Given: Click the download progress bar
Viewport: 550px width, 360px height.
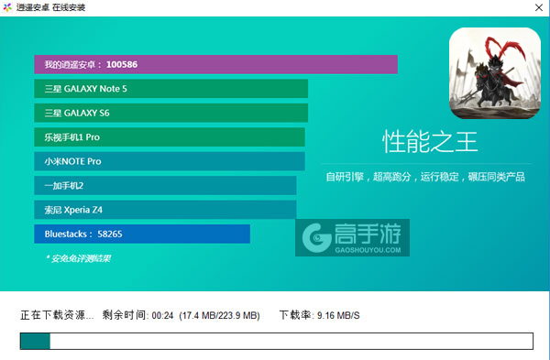Looking at the screenshot, I should [277, 341].
